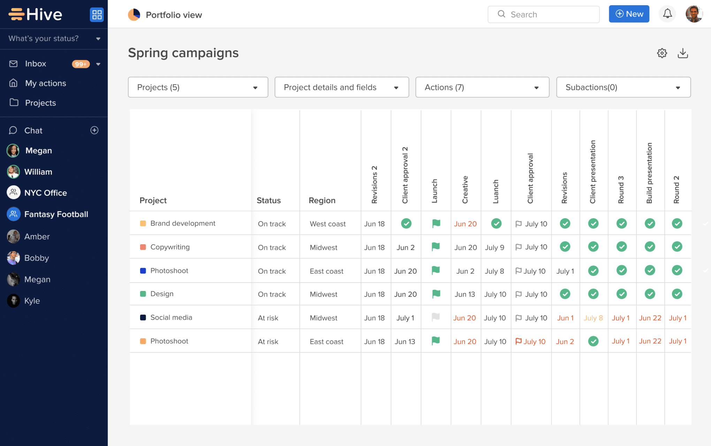Image resolution: width=711 pixels, height=446 pixels.
Task: Click the Design project green color square
Action: (143, 294)
